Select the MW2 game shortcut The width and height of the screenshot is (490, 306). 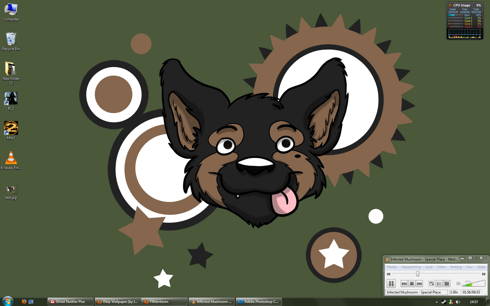[x=11, y=131]
